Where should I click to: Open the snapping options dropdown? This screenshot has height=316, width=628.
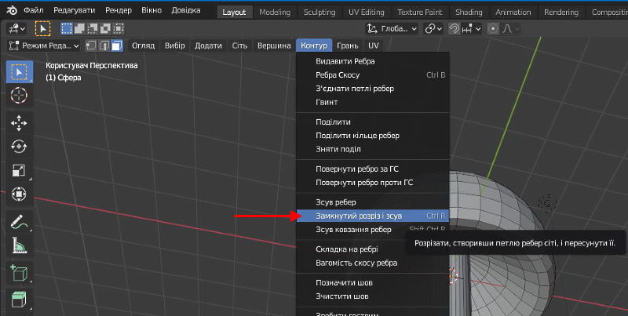[471, 29]
